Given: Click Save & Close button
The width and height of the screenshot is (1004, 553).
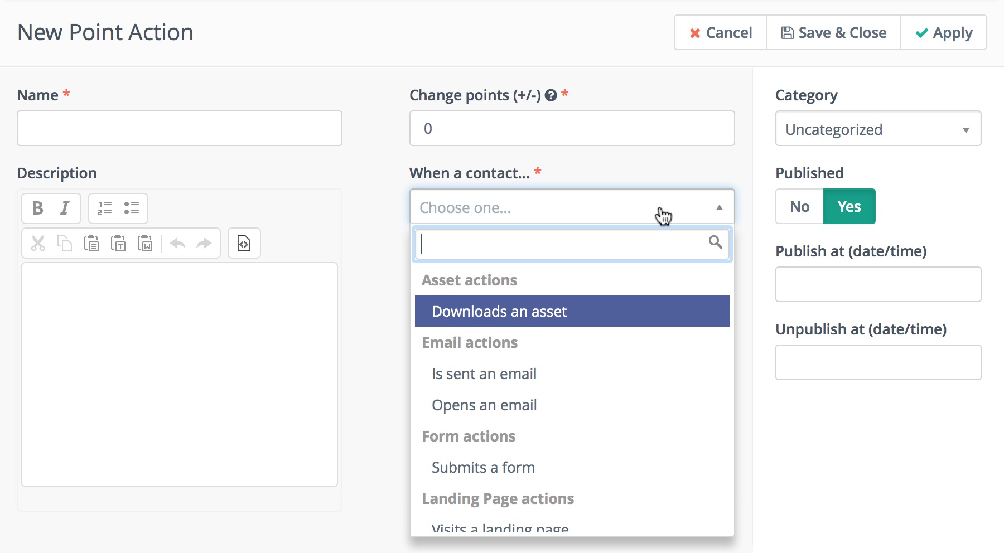Looking at the screenshot, I should click(x=833, y=33).
